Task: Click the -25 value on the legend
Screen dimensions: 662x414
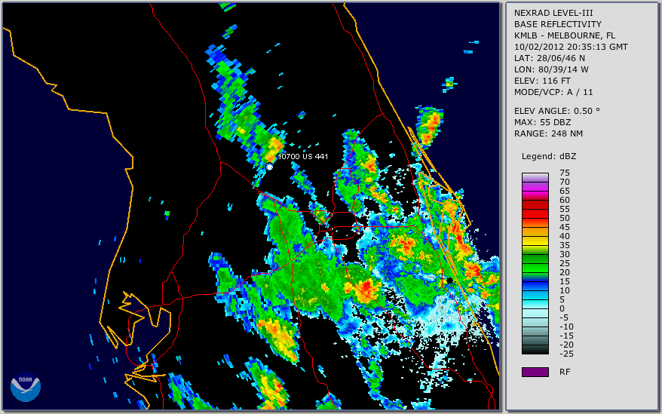Action: (x=566, y=354)
